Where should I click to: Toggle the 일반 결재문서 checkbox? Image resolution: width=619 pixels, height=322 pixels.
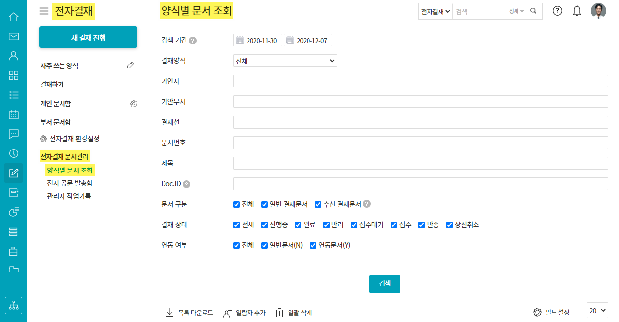[x=265, y=204]
